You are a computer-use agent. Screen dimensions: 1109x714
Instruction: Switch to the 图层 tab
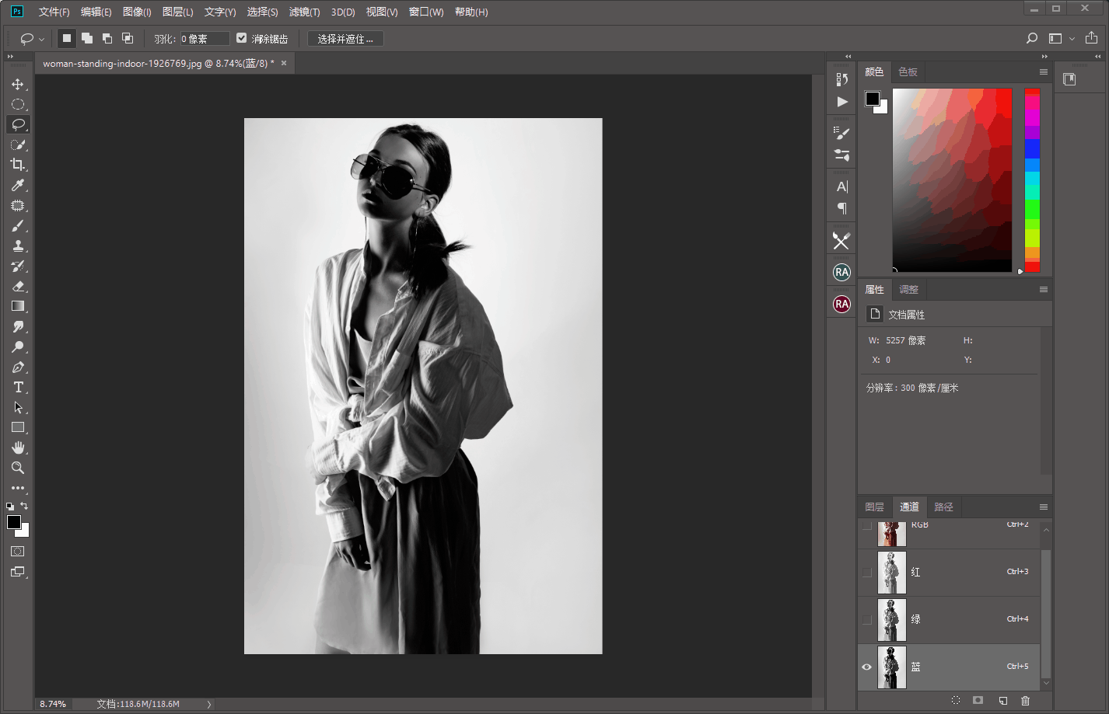(x=874, y=507)
